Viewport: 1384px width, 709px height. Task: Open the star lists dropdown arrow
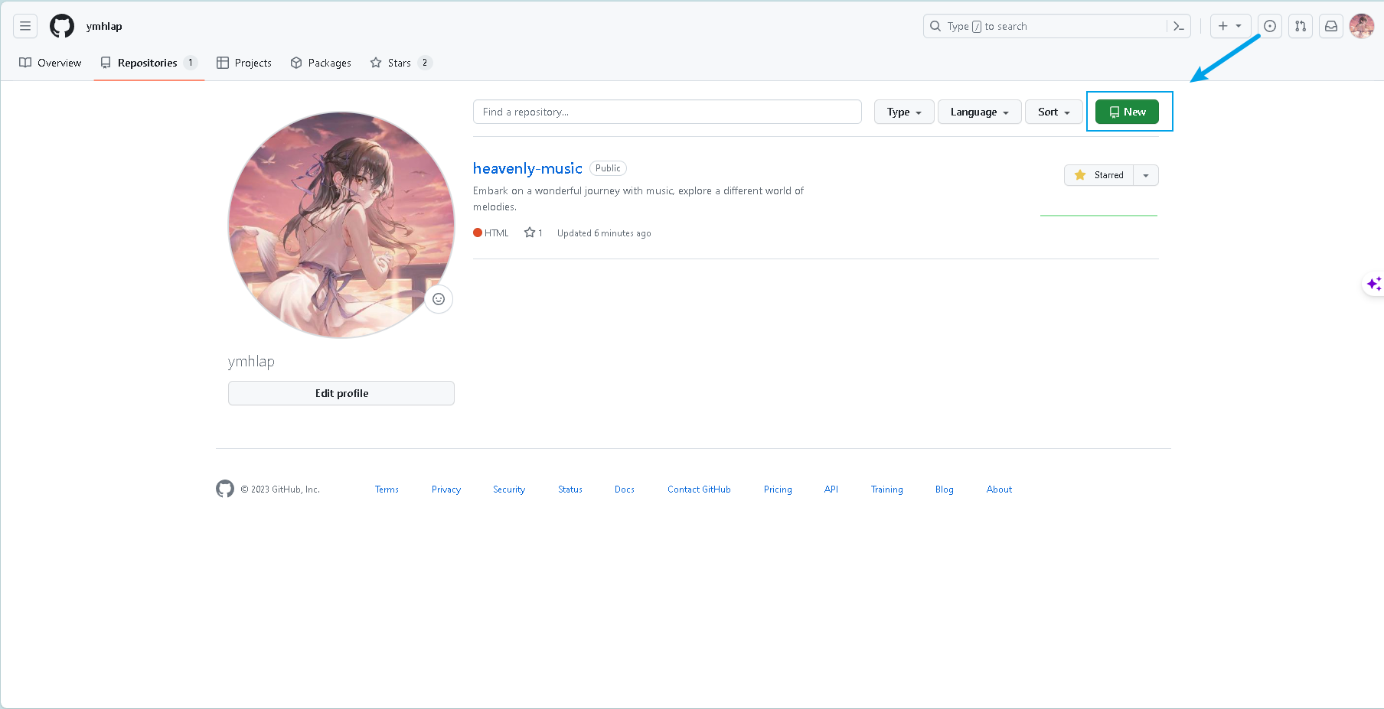coord(1146,175)
